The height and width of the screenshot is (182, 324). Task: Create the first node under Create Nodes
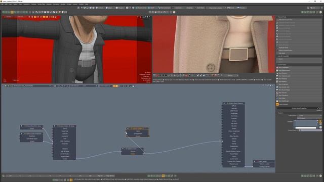299,67
